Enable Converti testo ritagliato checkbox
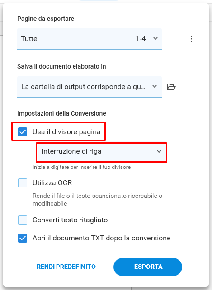 pyautogui.click(x=23, y=220)
